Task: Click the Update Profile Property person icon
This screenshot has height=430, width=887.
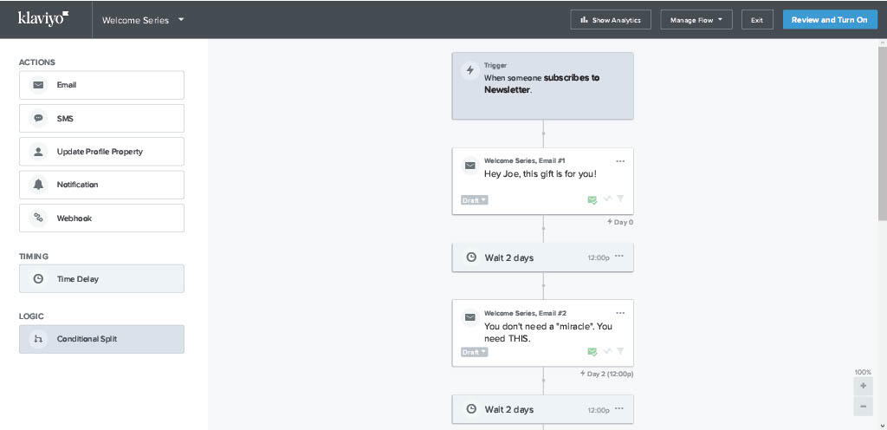Action: (x=38, y=152)
